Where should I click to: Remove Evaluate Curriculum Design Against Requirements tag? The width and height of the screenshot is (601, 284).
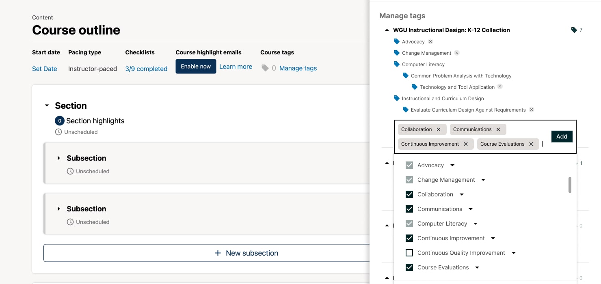click(532, 110)
